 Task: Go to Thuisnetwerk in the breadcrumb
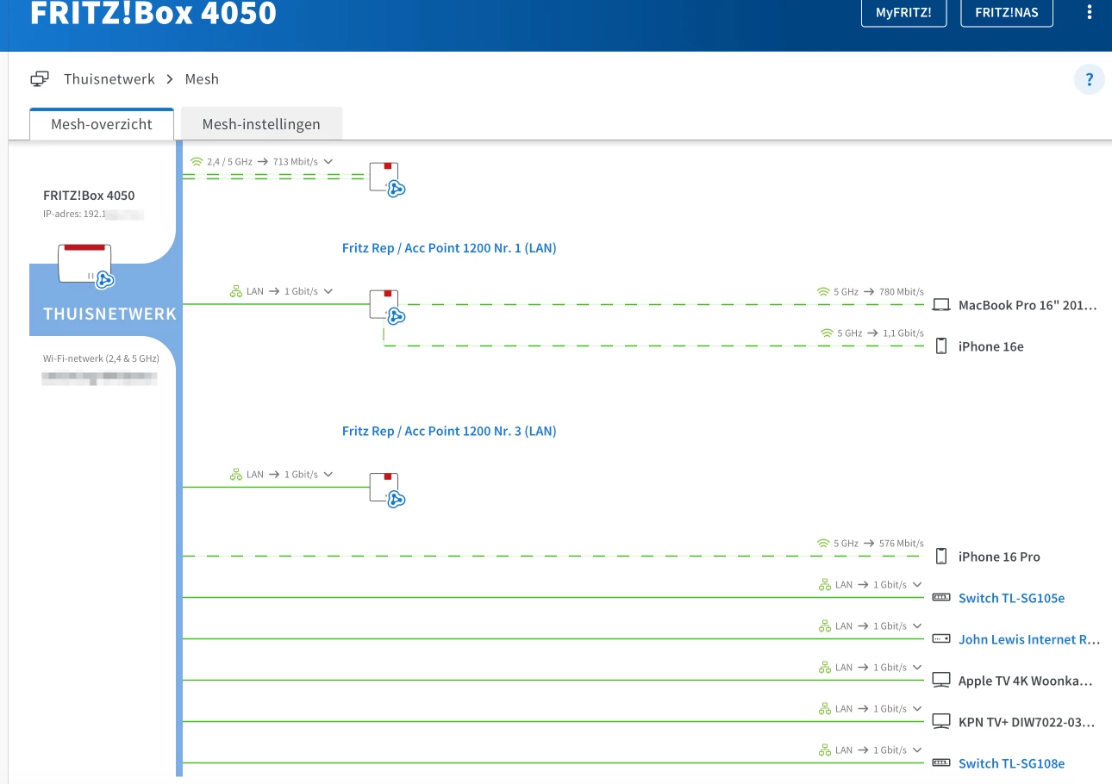pyautogui.click(x=109, y=79)
